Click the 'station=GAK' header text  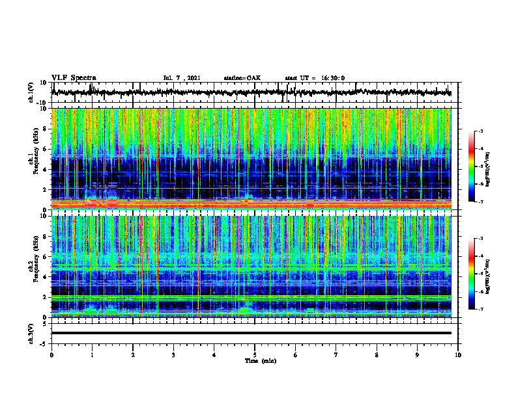click(242, 78)
